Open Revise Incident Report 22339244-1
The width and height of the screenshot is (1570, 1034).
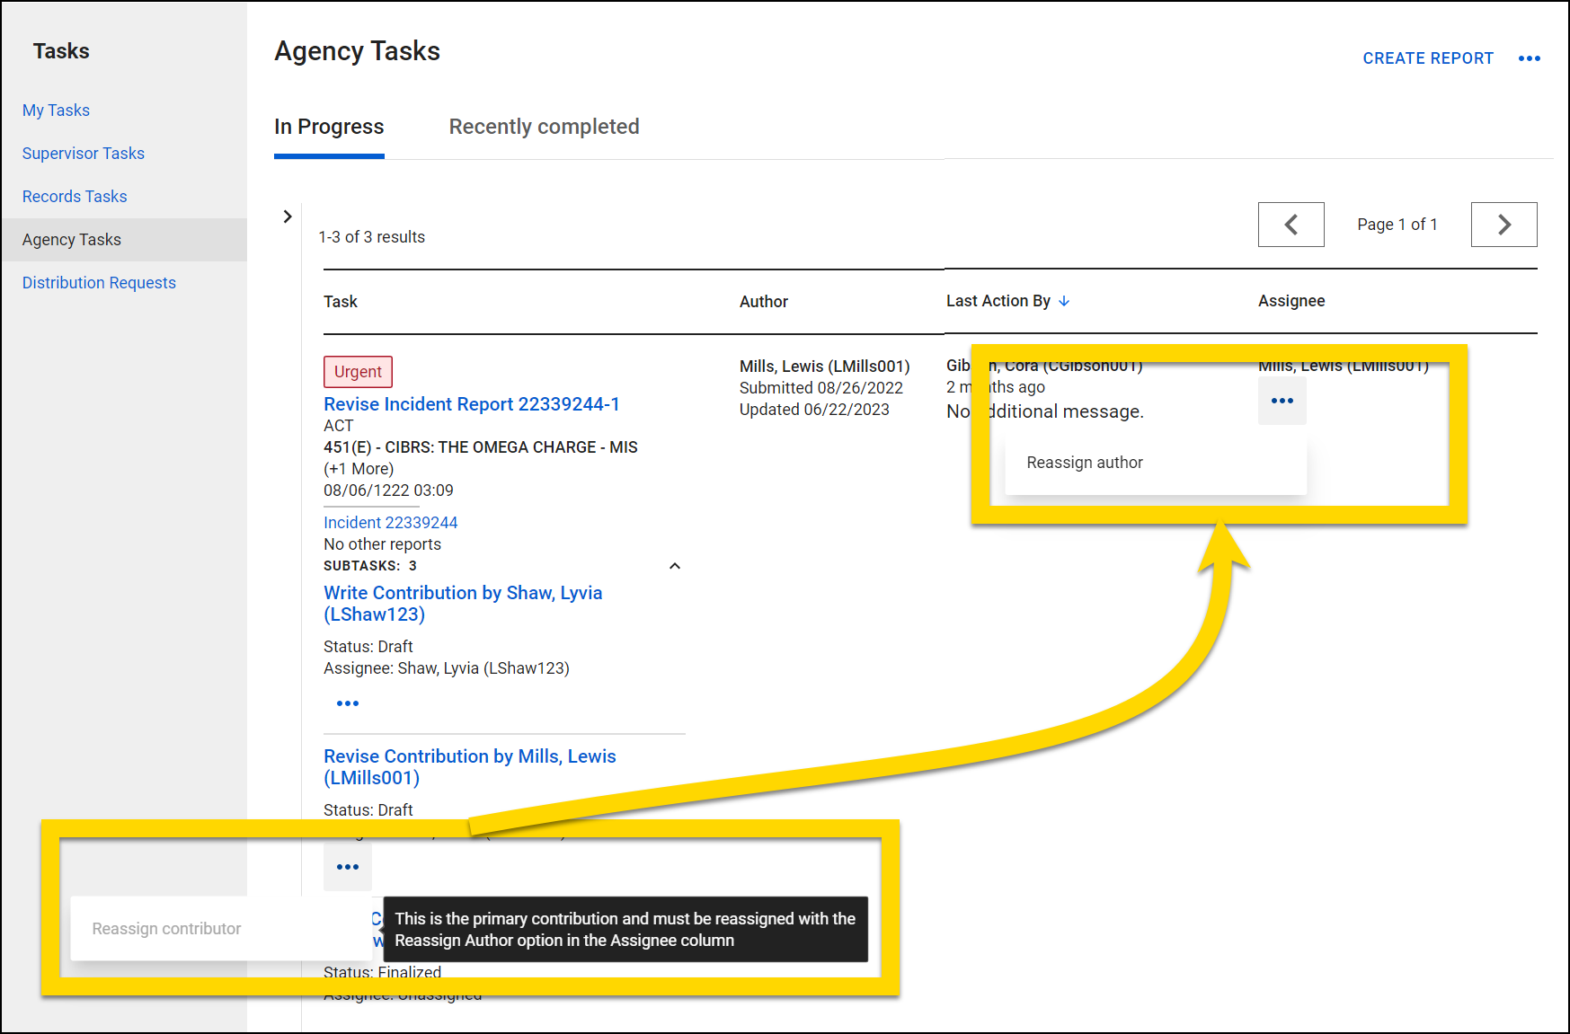[471, 403]
